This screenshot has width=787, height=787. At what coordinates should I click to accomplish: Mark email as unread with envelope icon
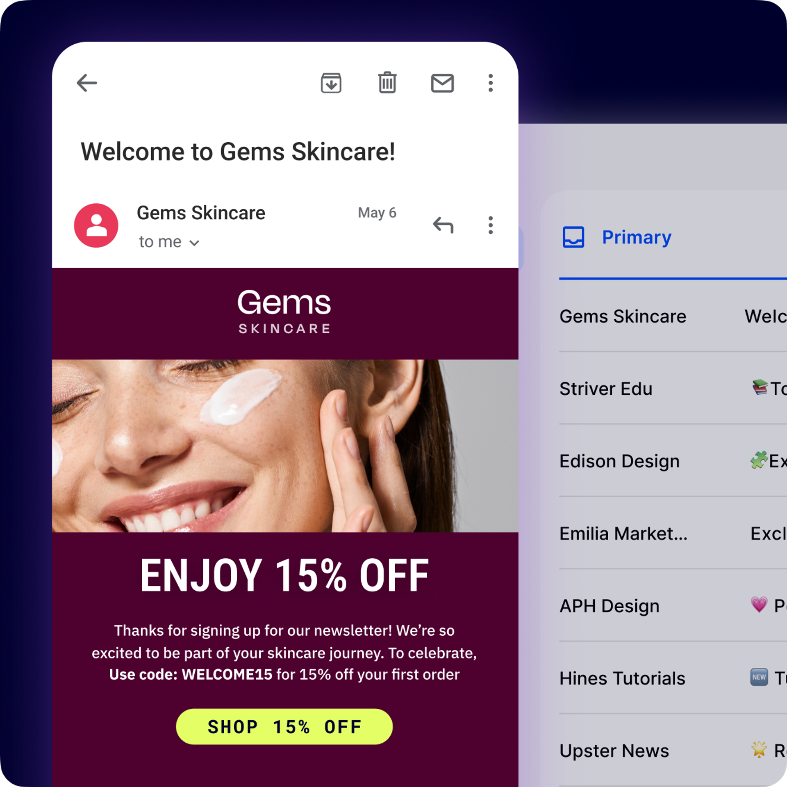(x=442, y=83)
